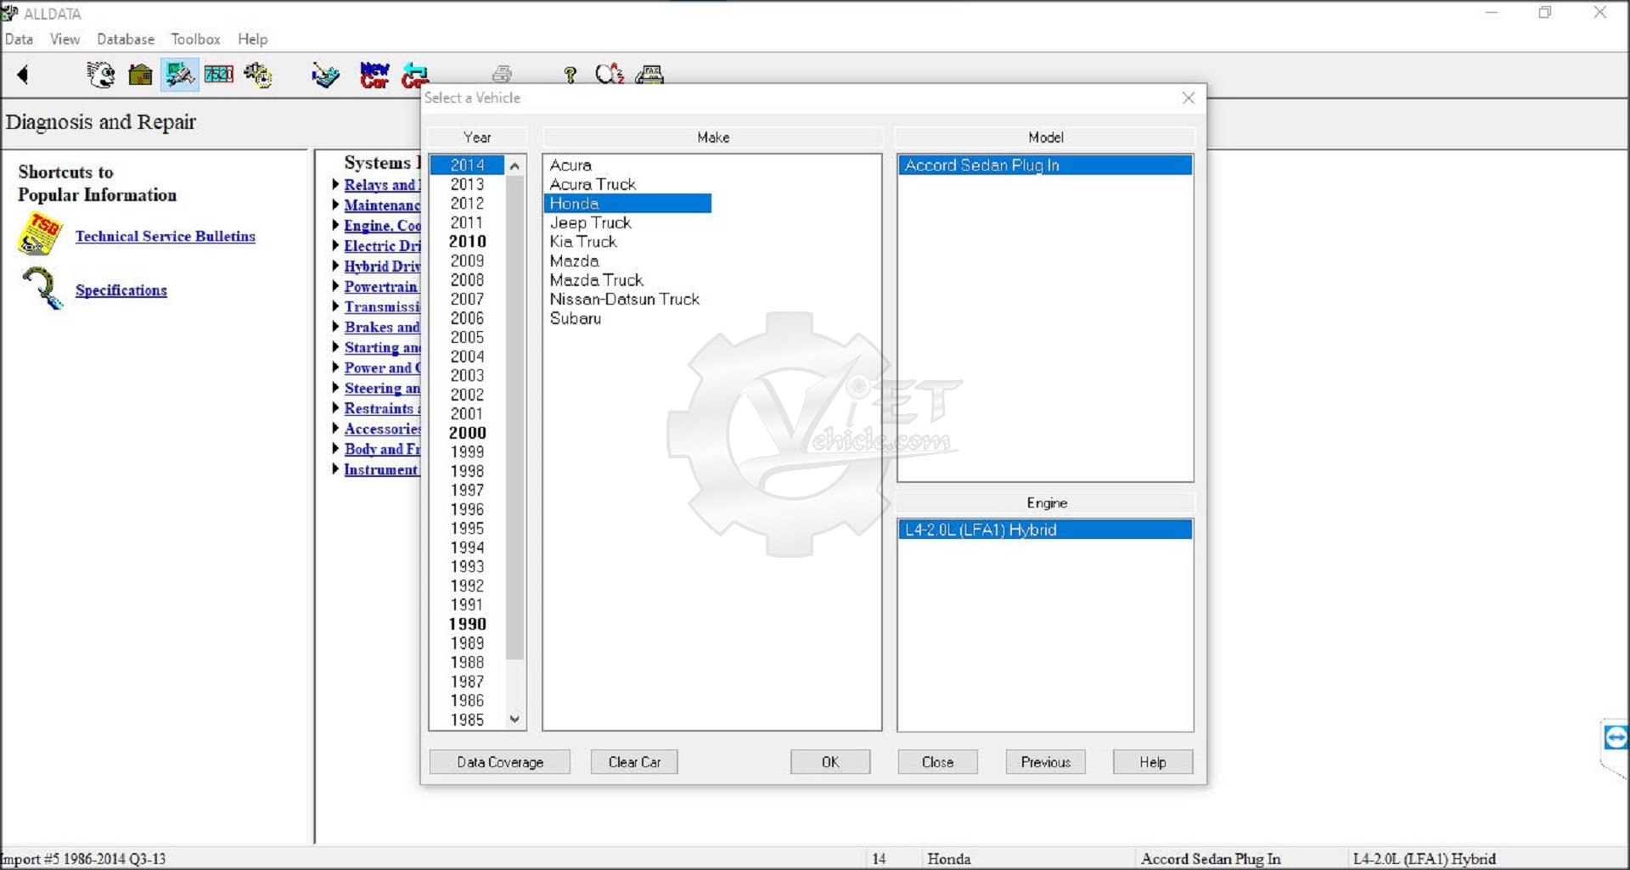Click the Specifications magnifier icon
This screenshot has width=1630, height=870.
click(42, 289)
